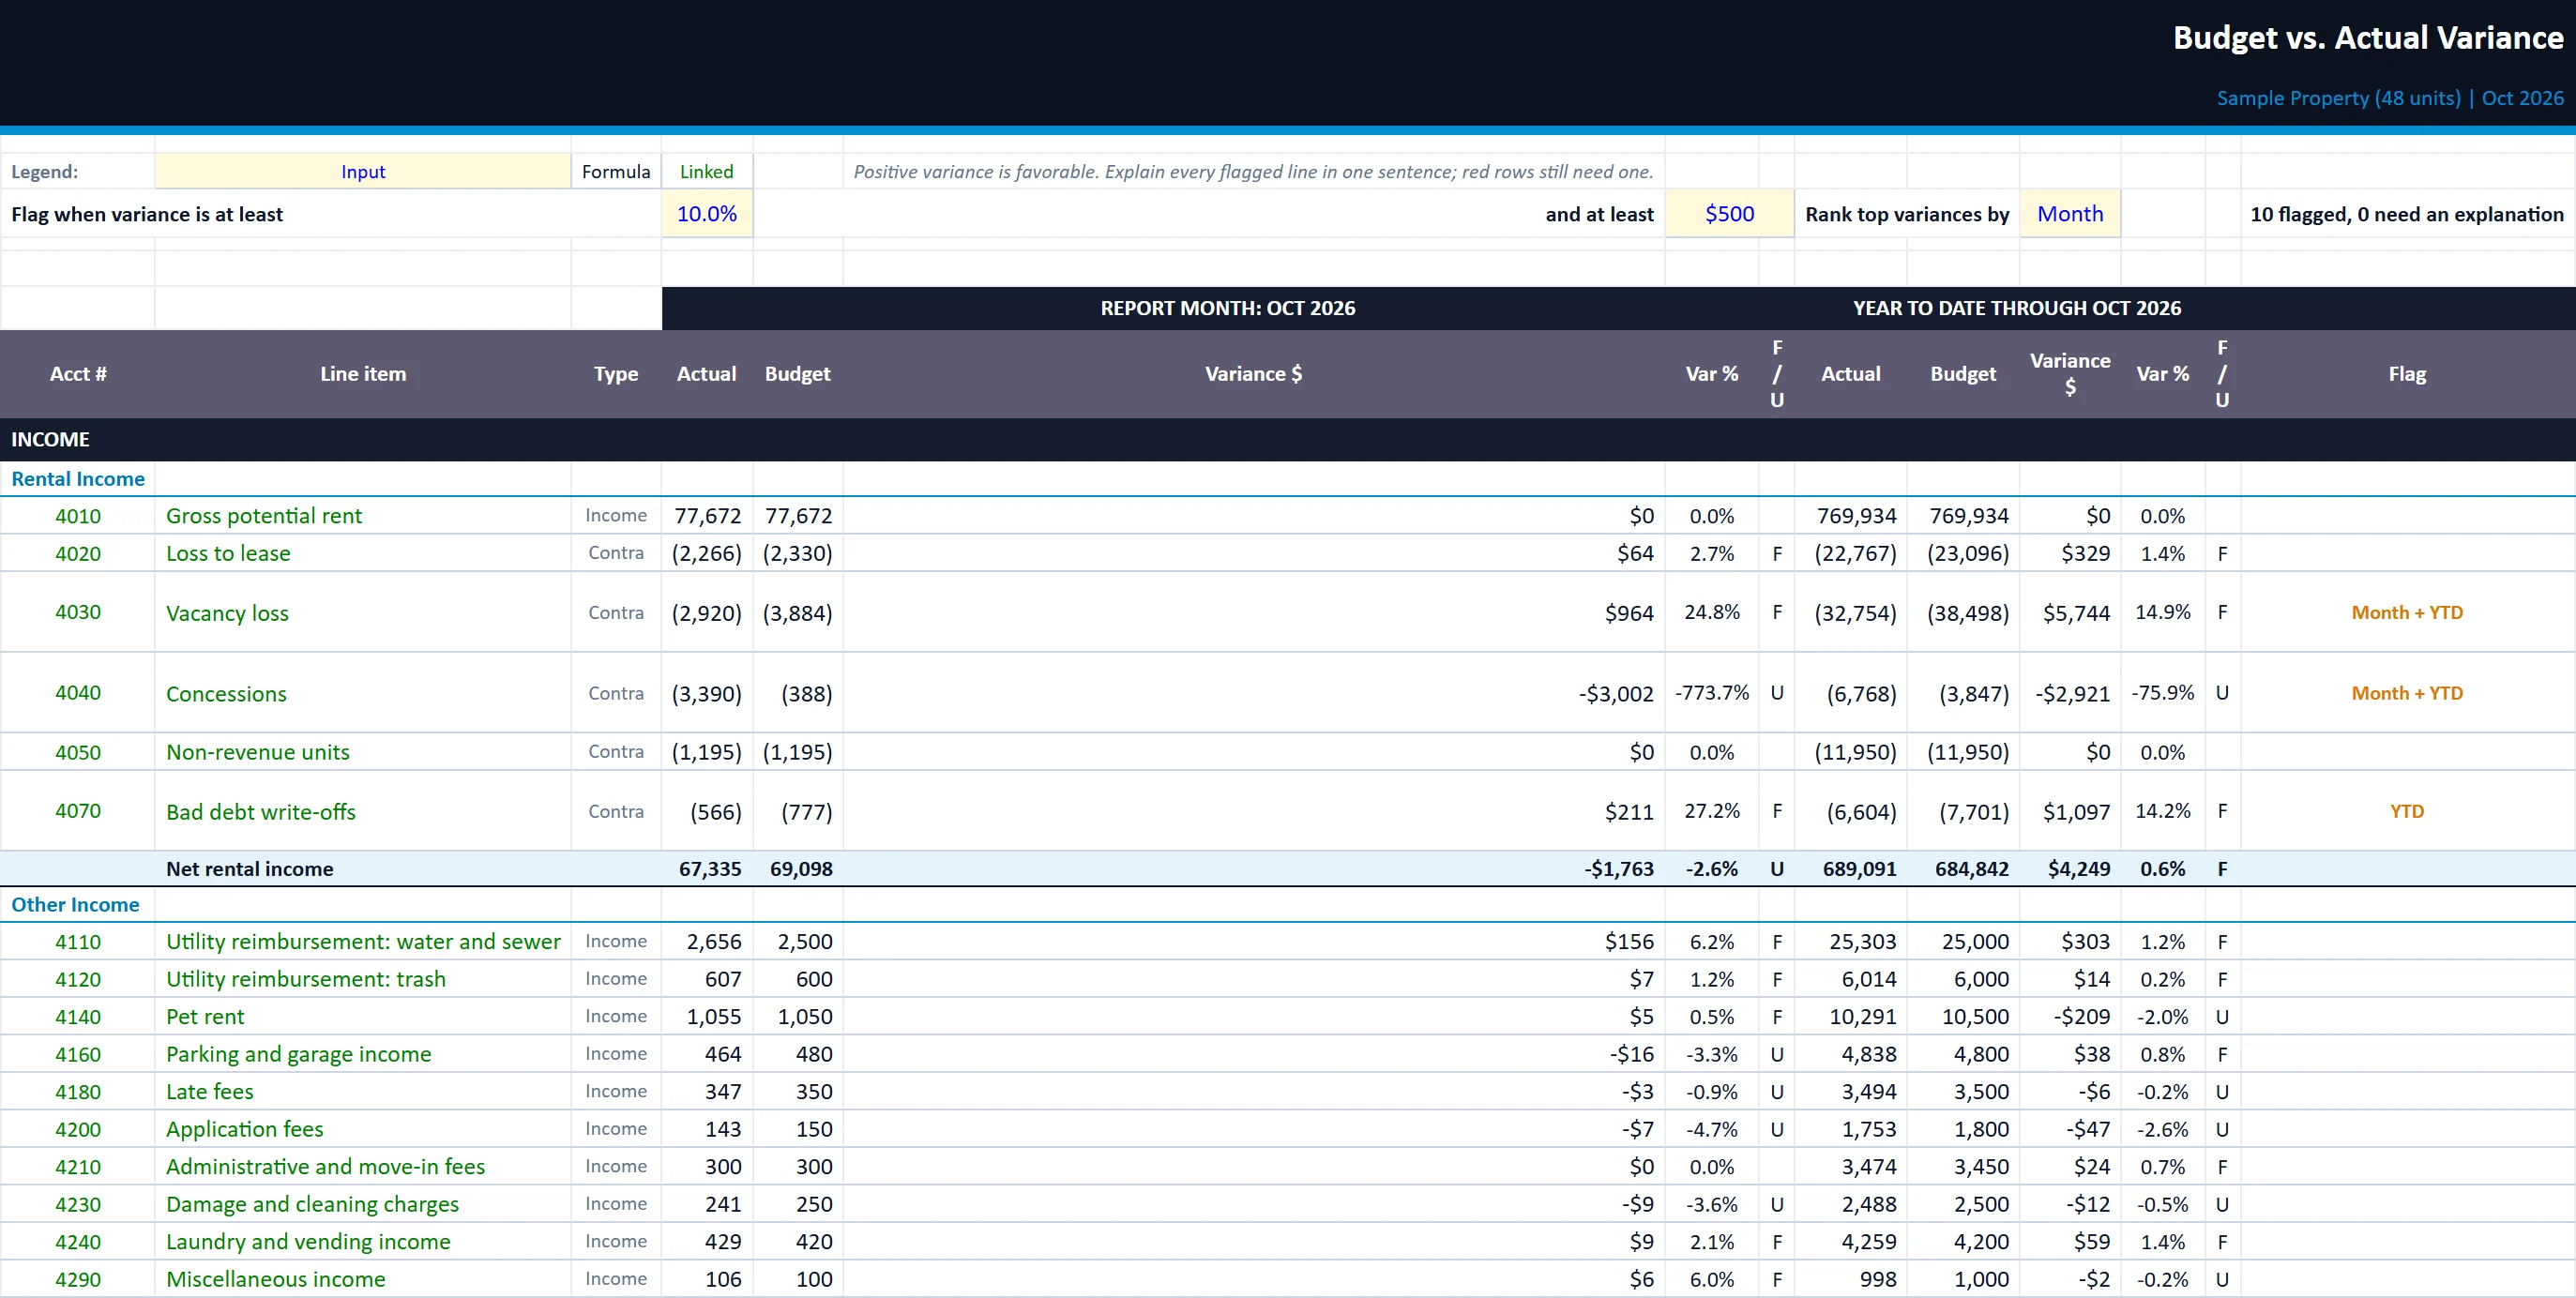Select Net rental income YTD variance $4,249
The width and height of the screenshot is (2576, 1298).
coord(2069,869)
